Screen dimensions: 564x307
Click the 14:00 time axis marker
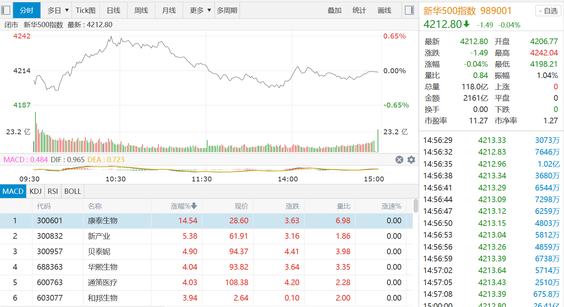point(288,179)
